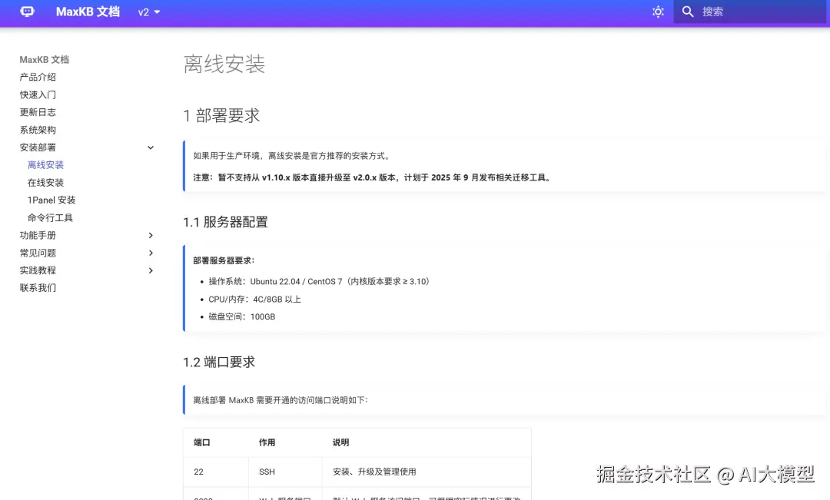The height and width of the screenshot is (500, 830).
Task: Collapse the 安装部署 section chevron
Action: click(x=151, y=147)
